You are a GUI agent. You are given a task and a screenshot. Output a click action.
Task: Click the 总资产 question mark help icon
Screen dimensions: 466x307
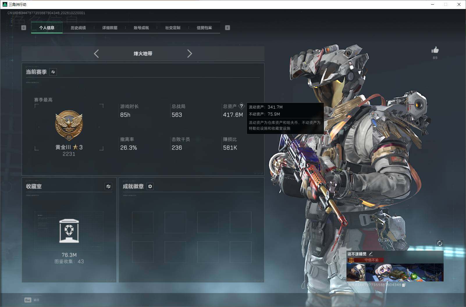(x=241, y=106)
